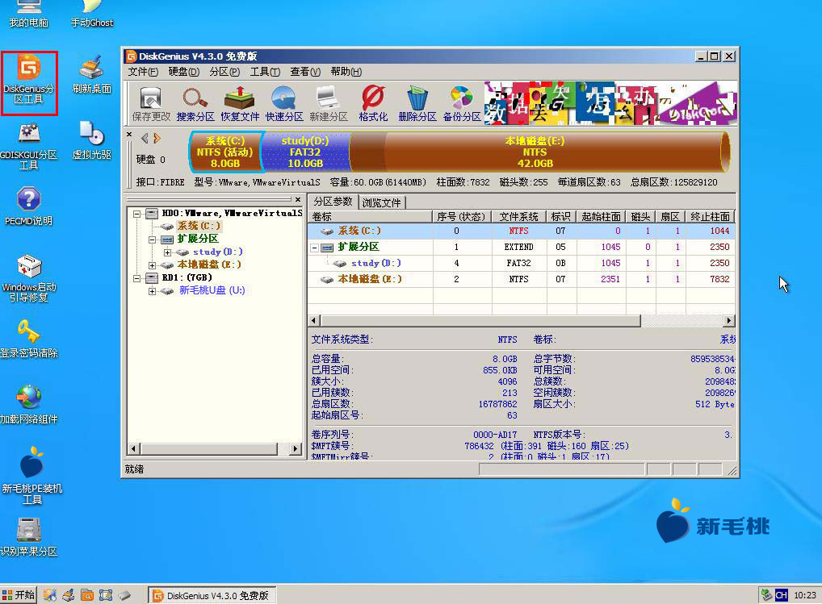Click the 刷新桌面 desktop icon

click(x=92, y=74)
